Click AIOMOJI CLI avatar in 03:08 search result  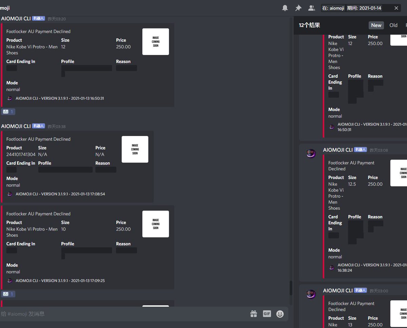pyautogui.click(x=311, y=153)
